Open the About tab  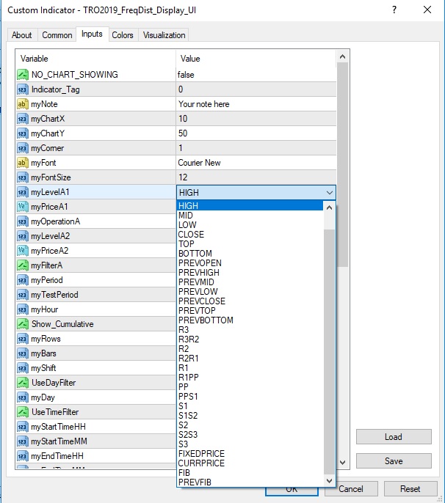tap(22, 35)
